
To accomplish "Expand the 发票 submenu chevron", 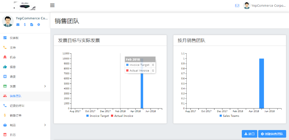I will pos(45,86).
